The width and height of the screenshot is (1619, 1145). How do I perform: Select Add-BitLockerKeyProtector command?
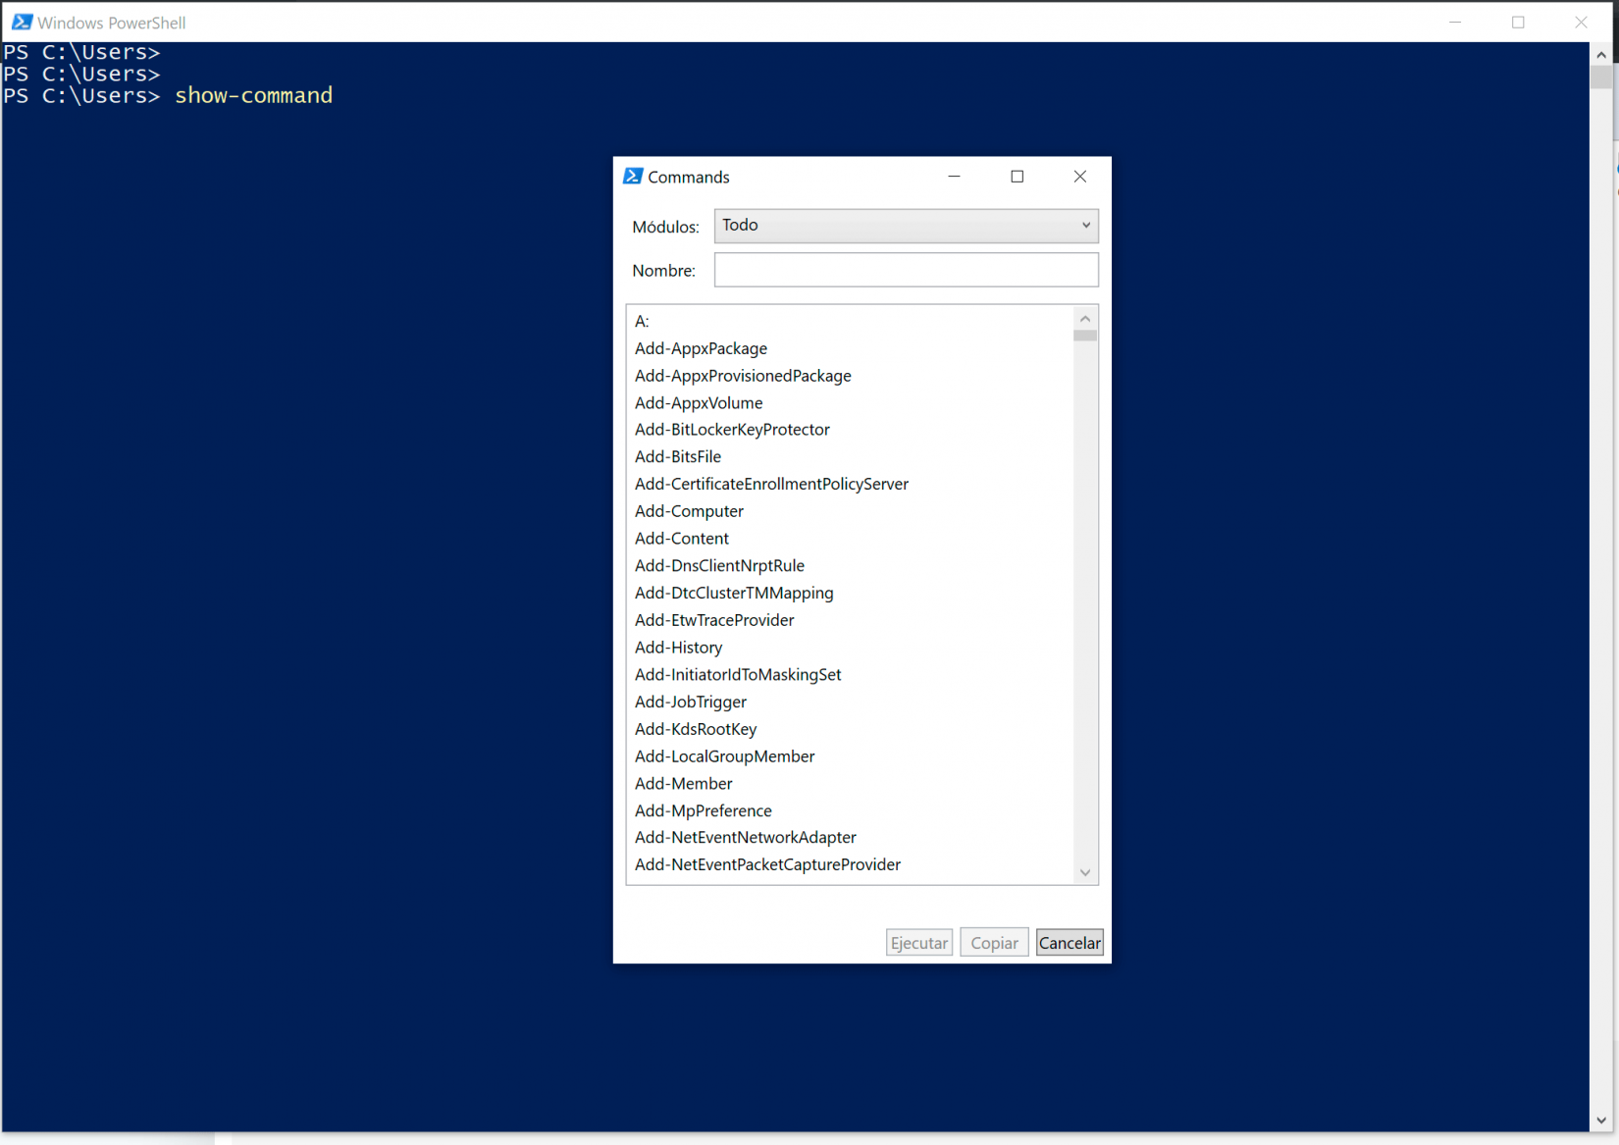pyautogui.click(x=732, y=430)
